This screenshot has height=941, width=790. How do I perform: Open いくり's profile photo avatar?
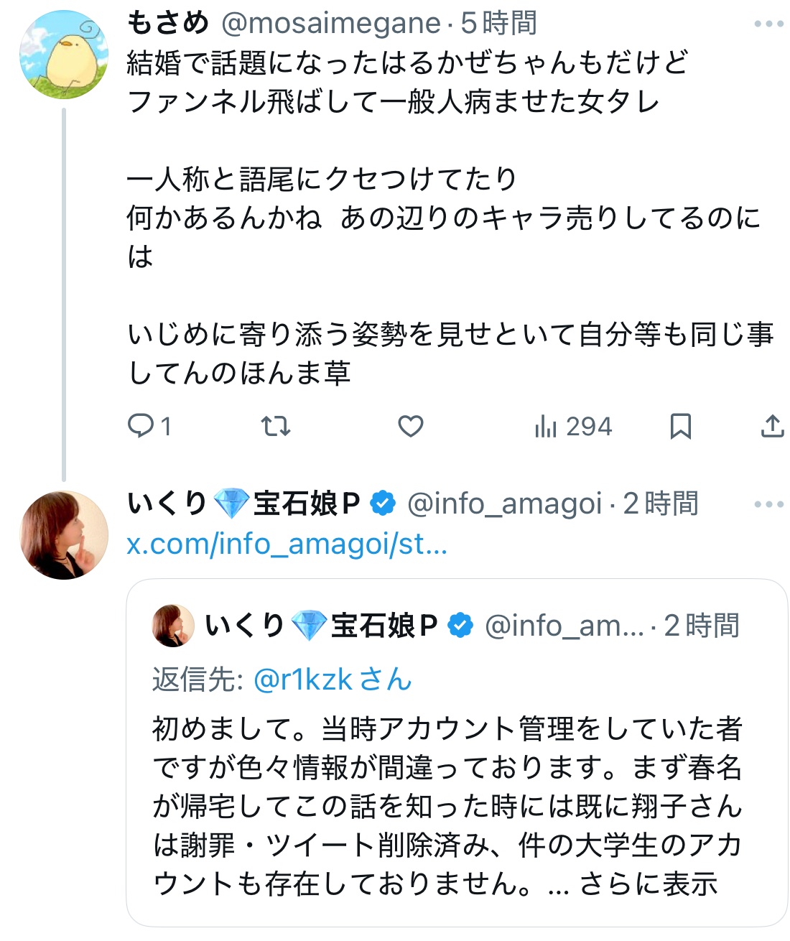click(63, 535)
